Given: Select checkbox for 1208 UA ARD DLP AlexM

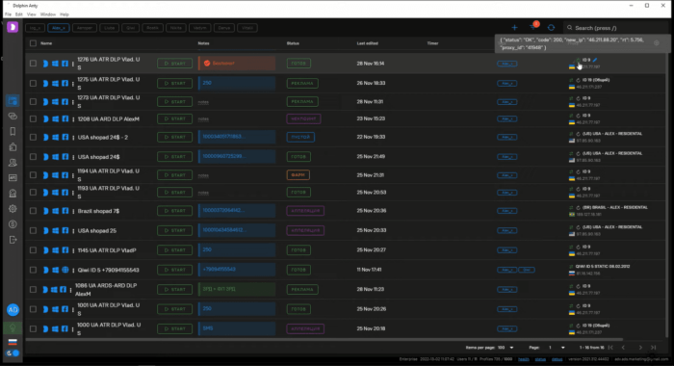Looking at the screenshot, I should click(x=33, y=118).
